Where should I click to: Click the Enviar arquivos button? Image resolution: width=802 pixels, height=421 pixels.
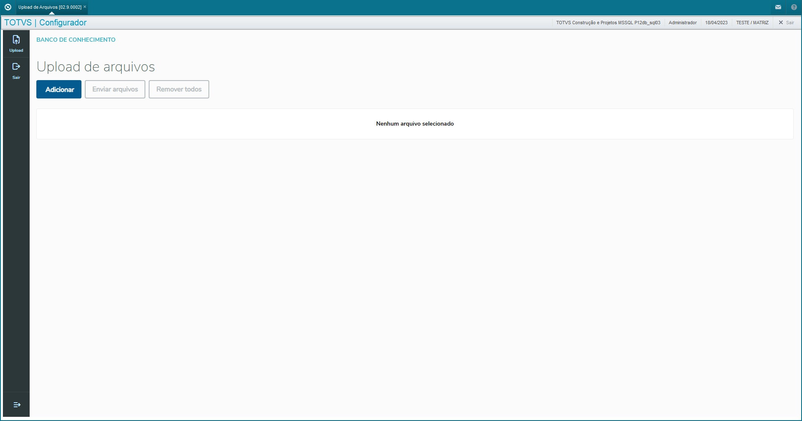pyautogui.click(x=115, y=89)
